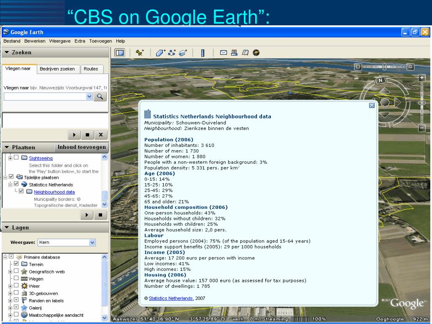Expand the Sightseeing folder
The height and width of the screenshot is (324, 432).
click(x=10, y=158)
